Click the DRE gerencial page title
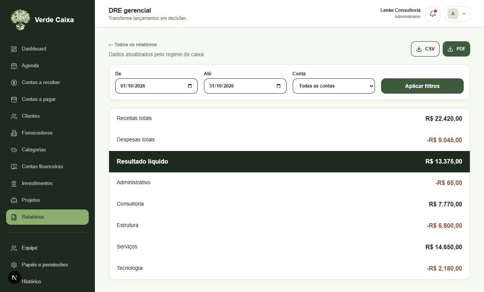This screenshot has width=484, height=292. coord(130,10)
